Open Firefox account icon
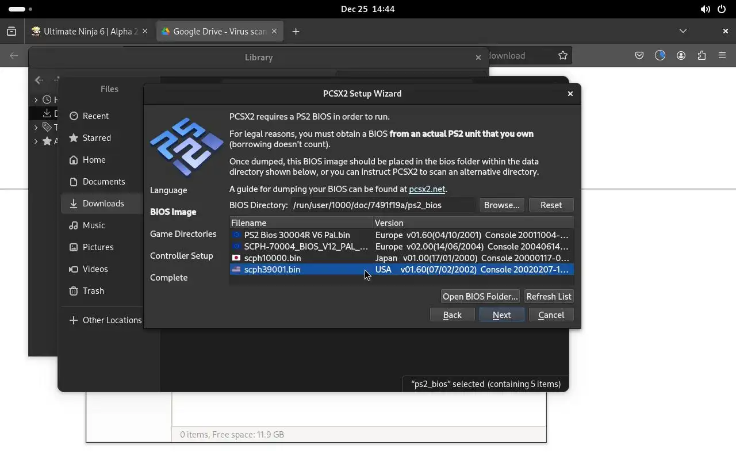The image size is (736, 460). pos(681,55)
